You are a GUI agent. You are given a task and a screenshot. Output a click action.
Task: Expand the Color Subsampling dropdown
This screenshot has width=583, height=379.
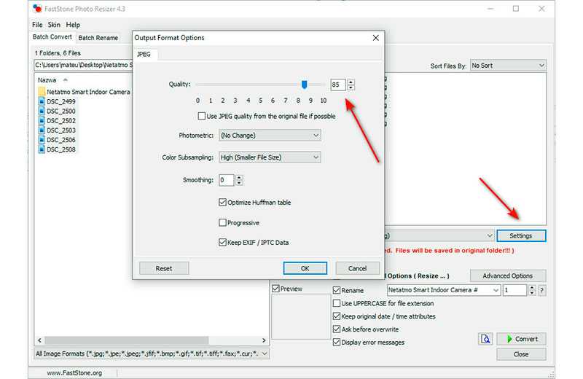point(270,157)
